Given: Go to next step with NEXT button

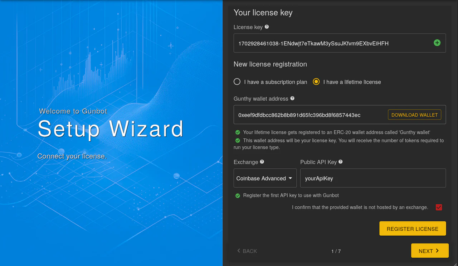Looking at the screenshot, I should [430, 251].
